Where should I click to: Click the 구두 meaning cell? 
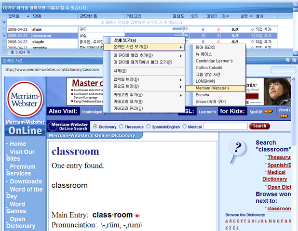point(101,29)
